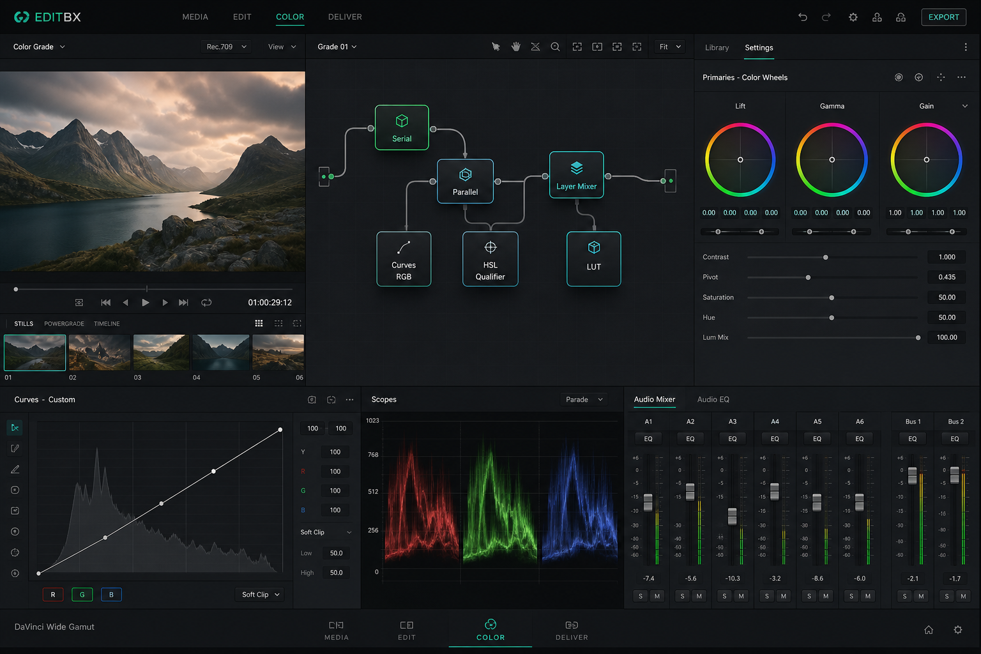Viewport: 981px width, 654px height.
Task: Open the bottom-right settings gear
Action: [x=958, y=630]
